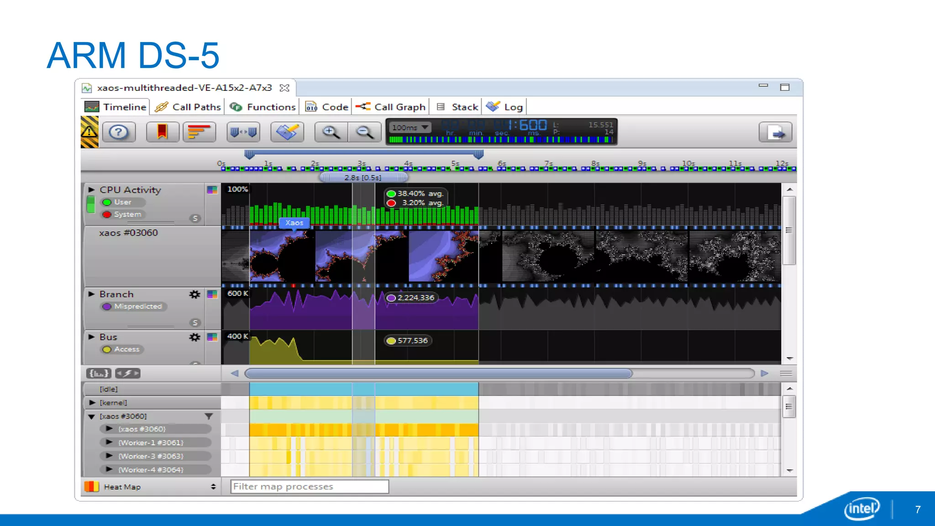
Task: Expand the [kernel] process row
Action: click(x=92, y=403)
